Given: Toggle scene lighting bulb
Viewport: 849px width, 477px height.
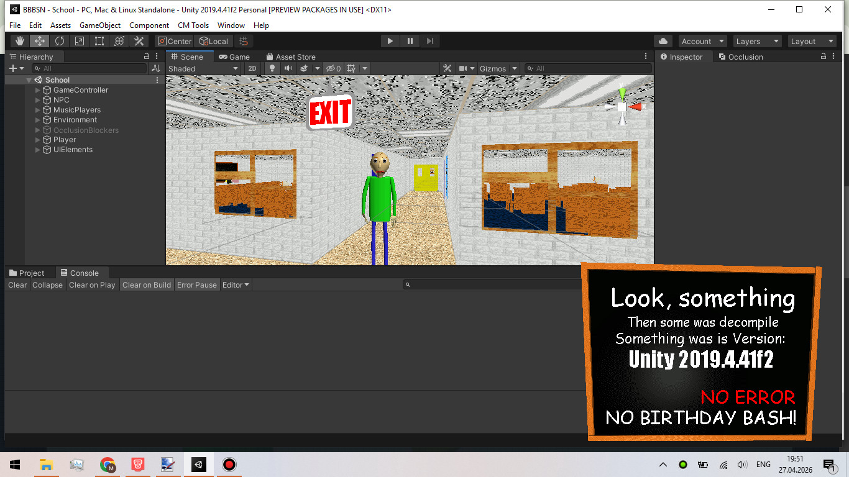Looking at the screenshot, I should coord(272,68).
